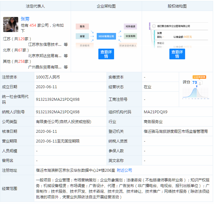Viewport: 214px width, 204px height.
Task: Click operating status value 在业
Action: click(147, 87)
